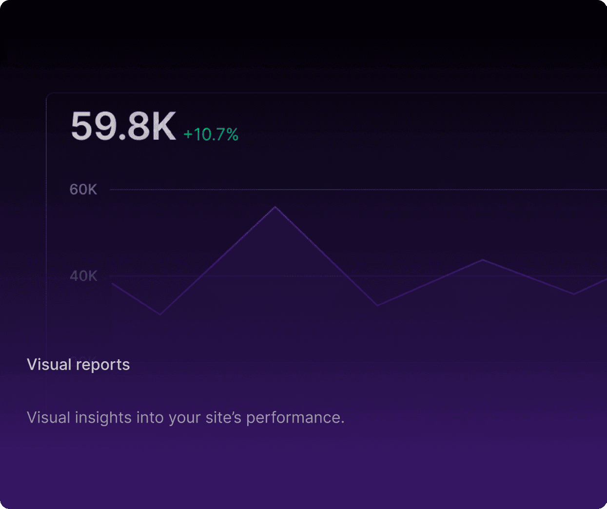The width and height of the screenshot is (607, 509).
Task: Click the first low point on the chart line
Action: (x=160, y=314)
